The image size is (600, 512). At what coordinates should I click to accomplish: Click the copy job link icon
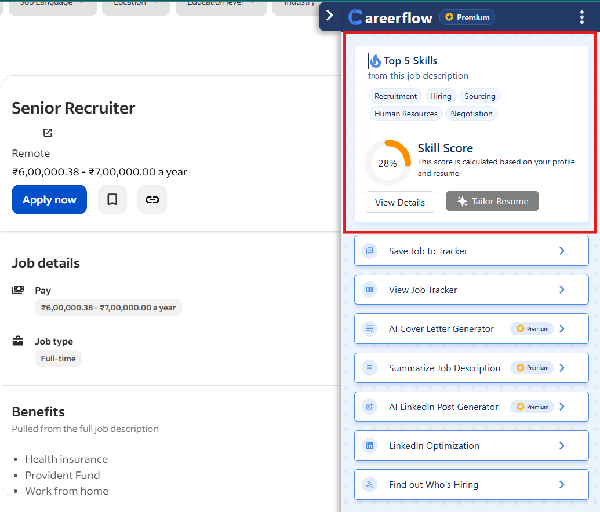click(152, 199)
